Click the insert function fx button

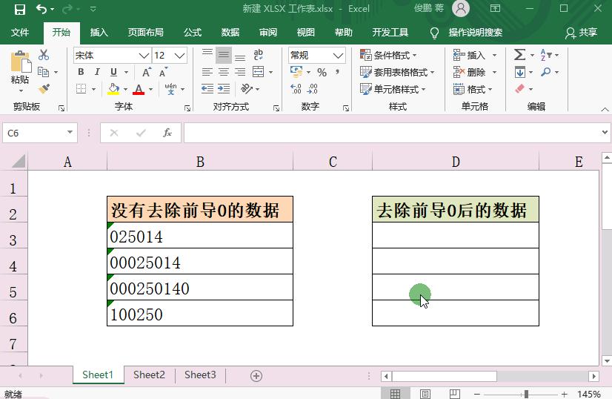(x=167, y=133)
